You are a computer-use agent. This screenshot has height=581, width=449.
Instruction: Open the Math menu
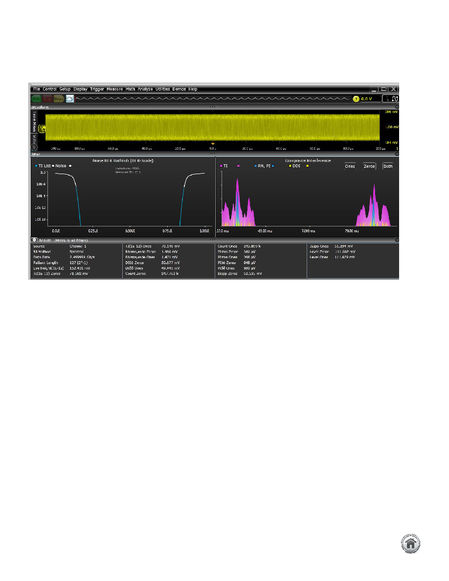(131, 89)
